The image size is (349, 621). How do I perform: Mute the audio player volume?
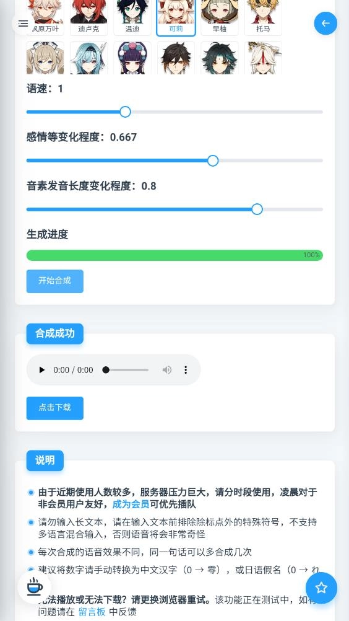pyautogui.click(x=167, y=370)
